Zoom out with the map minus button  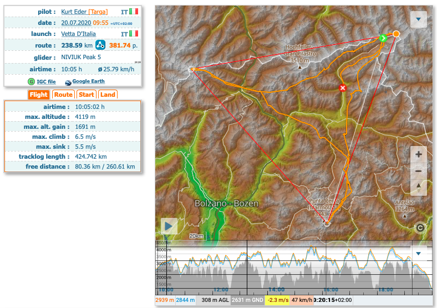point(418,171)
